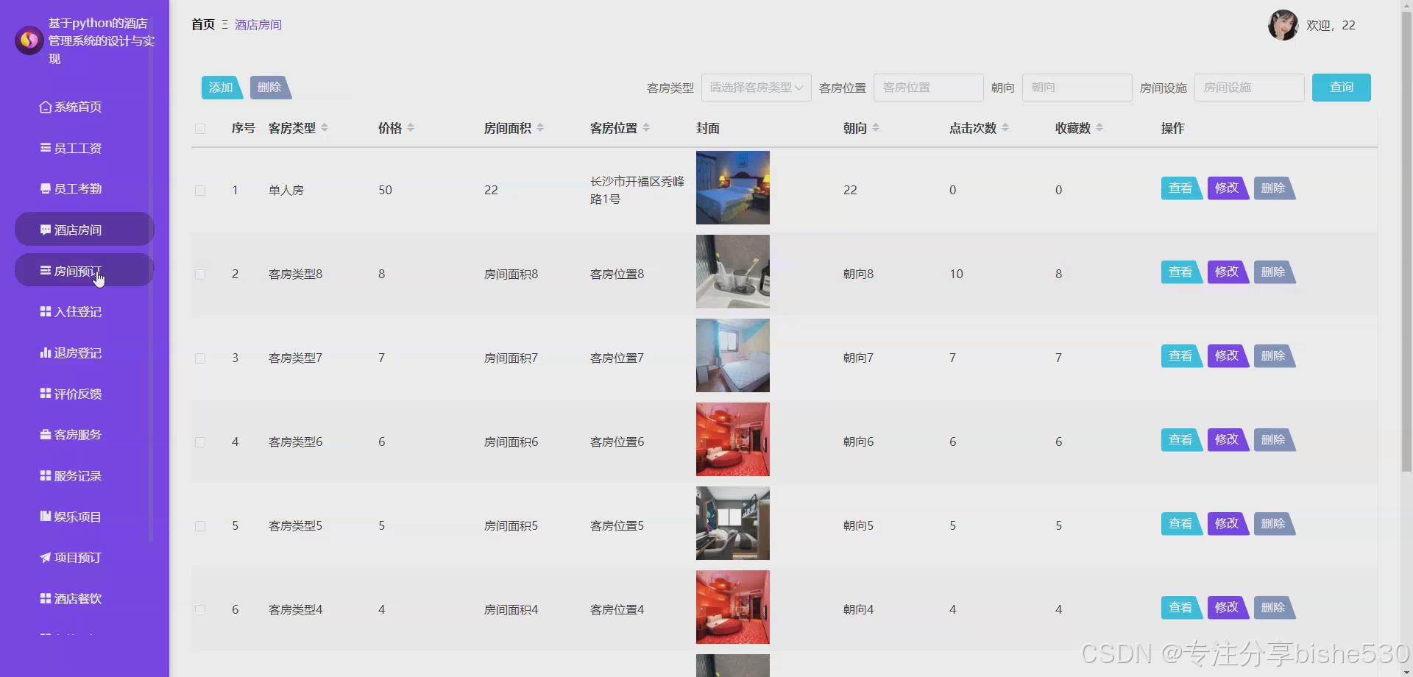Select the 员工工资 salary sidebar icon

pos(46,147)
